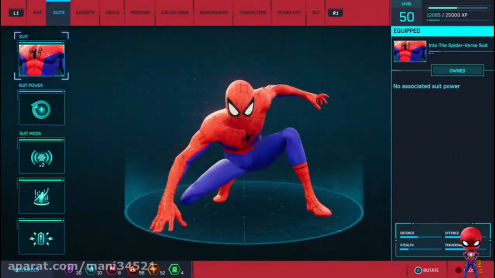495x278 pixels.
Task: Click the Stealth stat bar
Action: (x=421, y=249)
